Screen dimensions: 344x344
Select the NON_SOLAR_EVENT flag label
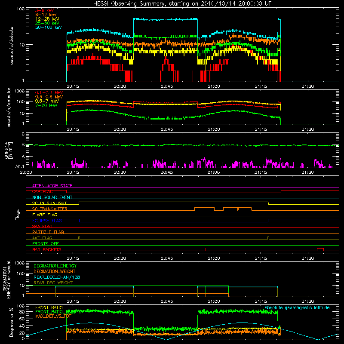(x=52, y=197)
